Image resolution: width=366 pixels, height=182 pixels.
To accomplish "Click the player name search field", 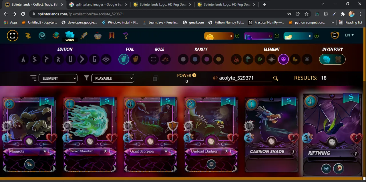I will pos(245,78).
